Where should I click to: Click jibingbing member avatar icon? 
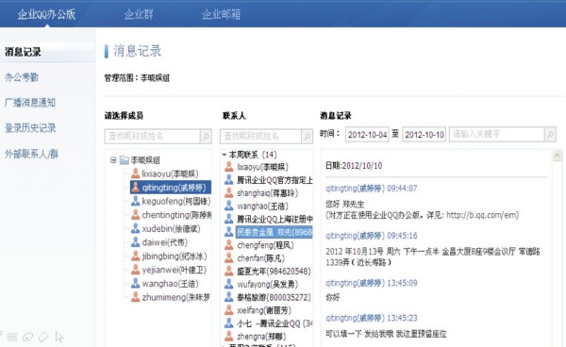tap(135, 256)
